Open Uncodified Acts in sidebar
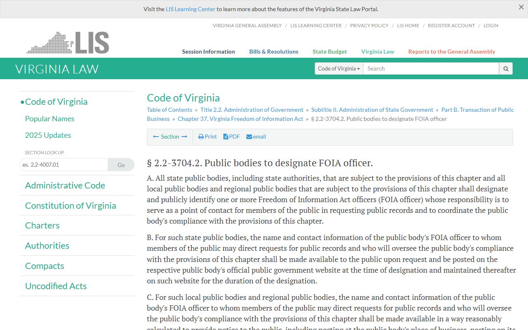 pos(56,286)
